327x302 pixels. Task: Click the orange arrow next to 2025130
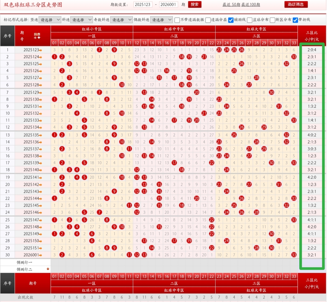pyautogui.click(x=41, y=100)
